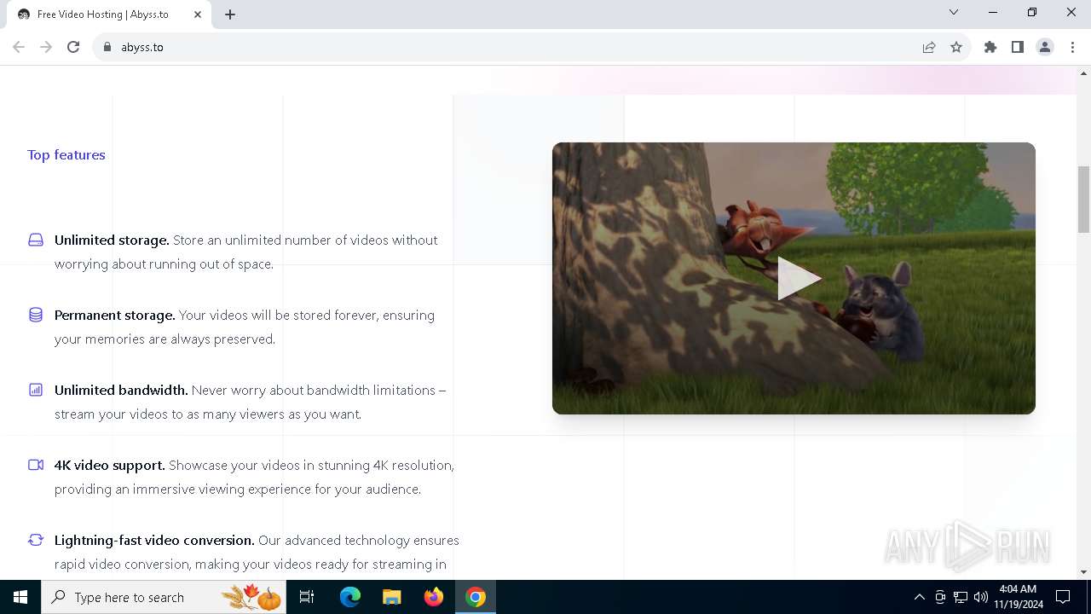View site information lock icon
The height and width of the screenshot is (614, 1091).
point(107,47)
